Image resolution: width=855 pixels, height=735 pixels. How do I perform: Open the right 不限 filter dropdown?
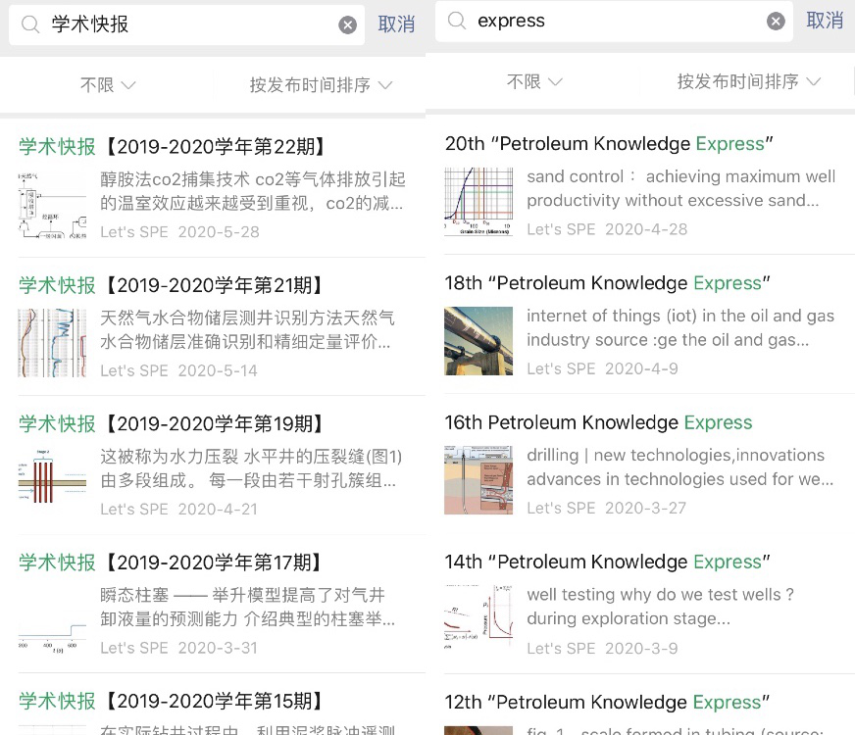pyautogui.click(x=533, y=82)
